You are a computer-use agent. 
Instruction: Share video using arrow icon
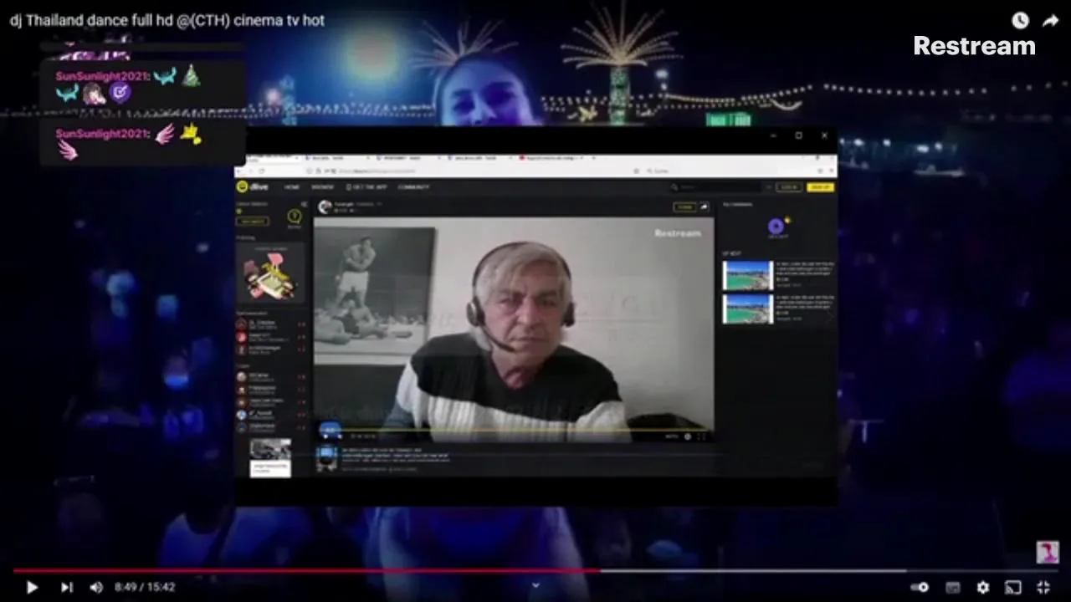1051,21
